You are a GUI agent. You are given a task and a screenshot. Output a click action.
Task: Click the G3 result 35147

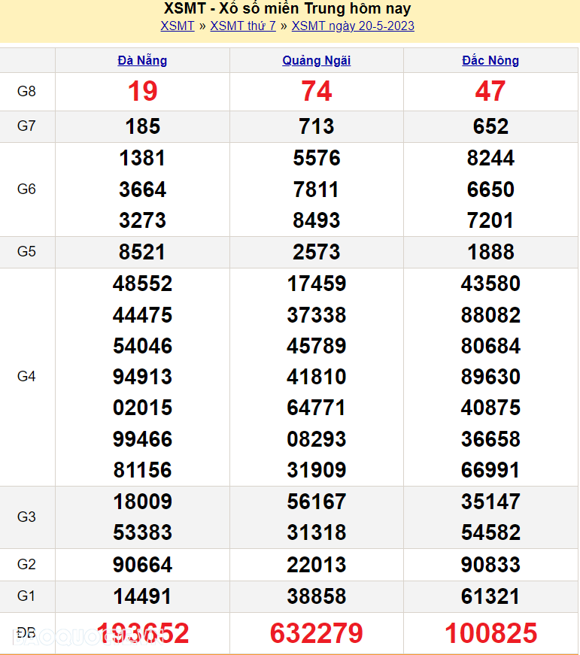490,502
